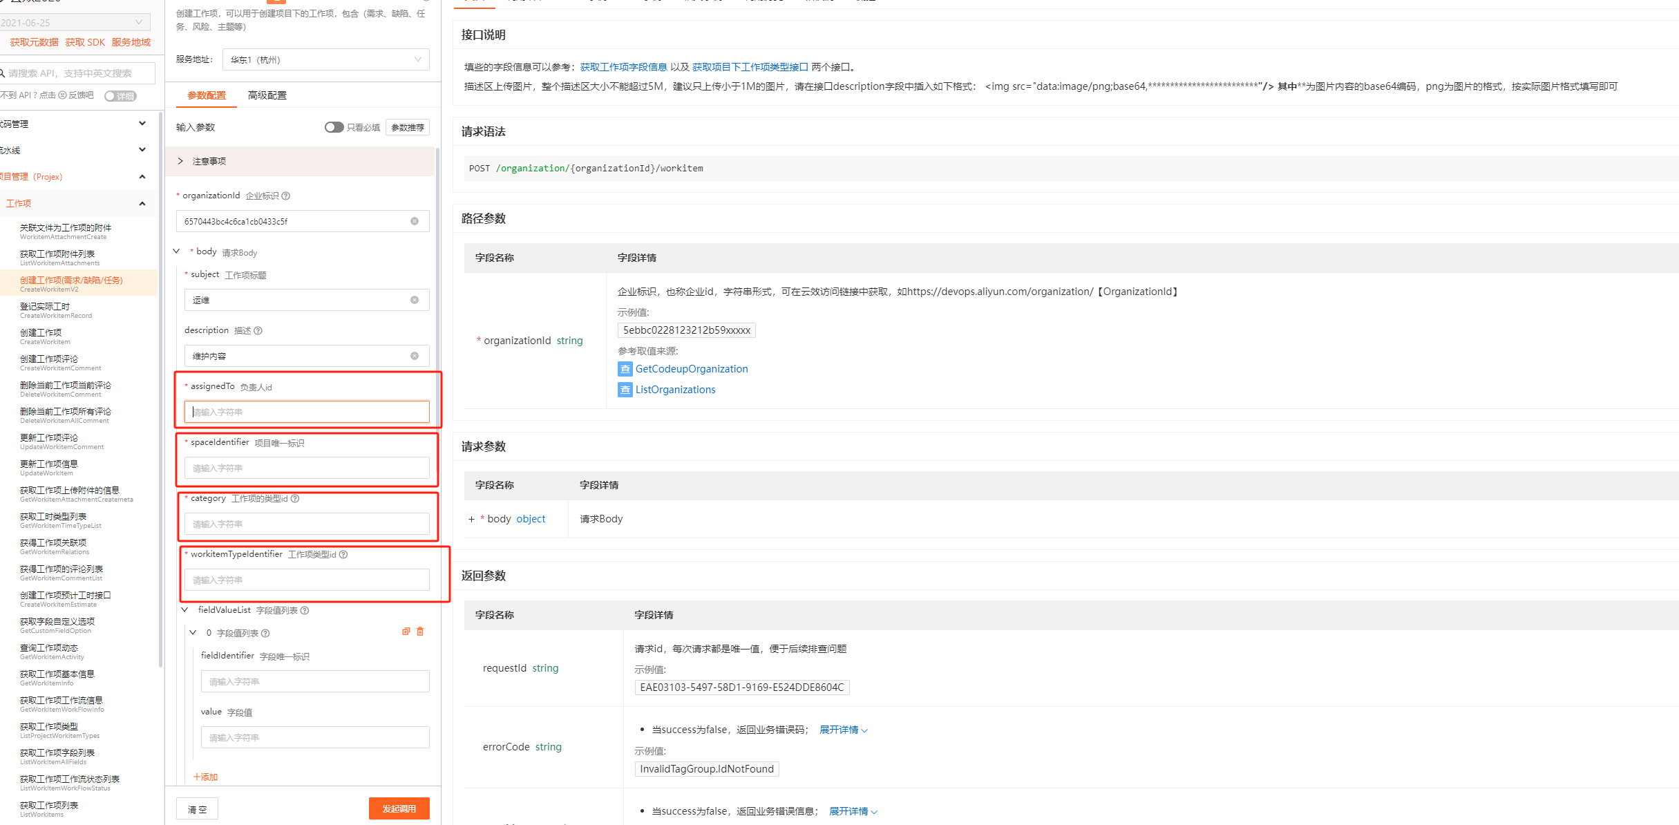Switch to 高级配置 tab
Viewport: 1679px width, 825px height.
267,95
